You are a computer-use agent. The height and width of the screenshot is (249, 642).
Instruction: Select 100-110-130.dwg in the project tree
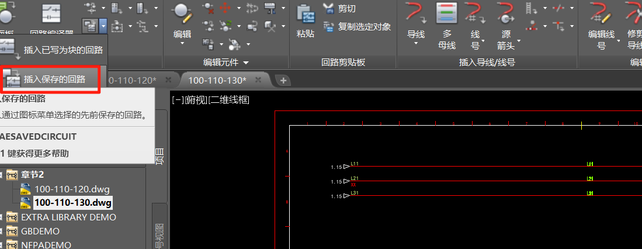tap(73, 203)
